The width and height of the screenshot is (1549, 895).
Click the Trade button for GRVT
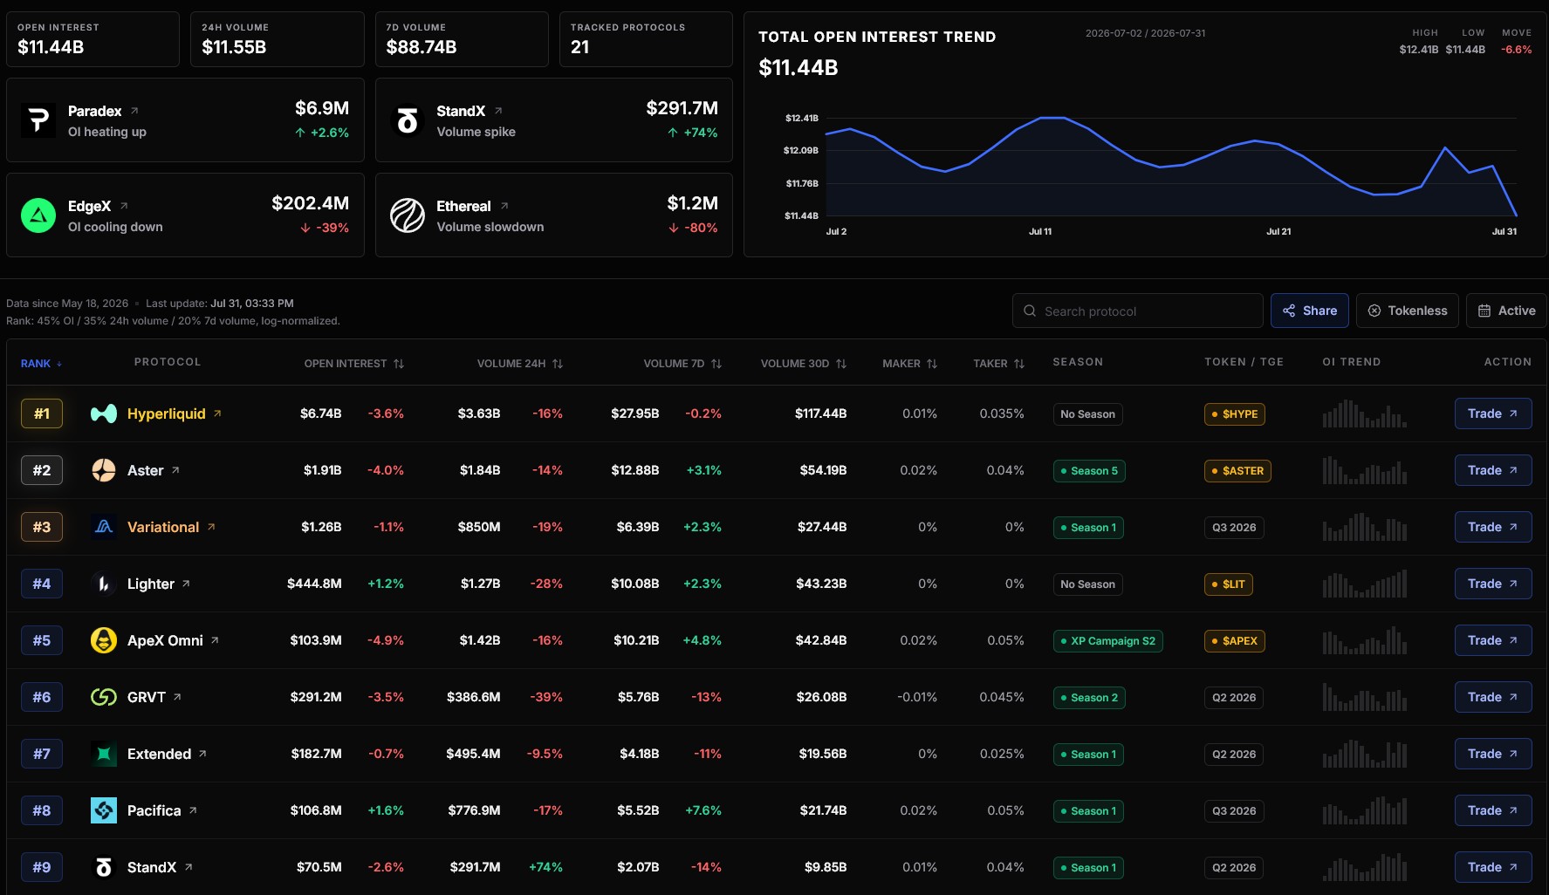tap(1493, 697)
